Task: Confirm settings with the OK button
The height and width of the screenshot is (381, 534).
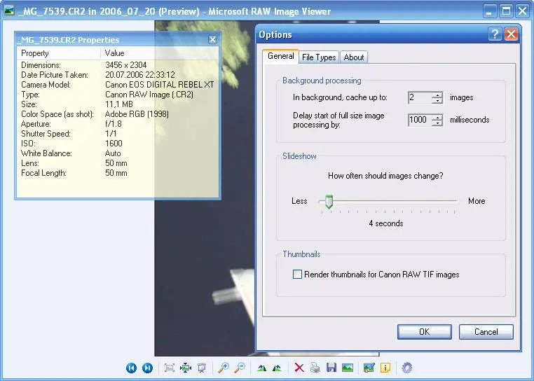Action: [425, 332]
